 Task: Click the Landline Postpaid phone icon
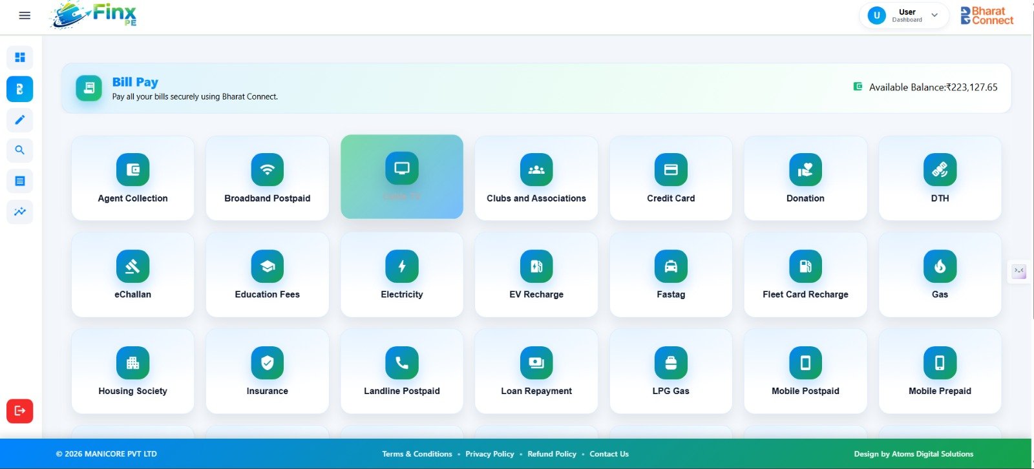click(402, 363)
